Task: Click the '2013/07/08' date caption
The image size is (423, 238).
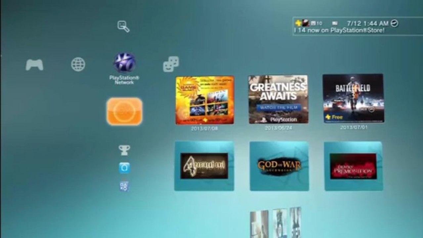Action: (x=204, y=129)
